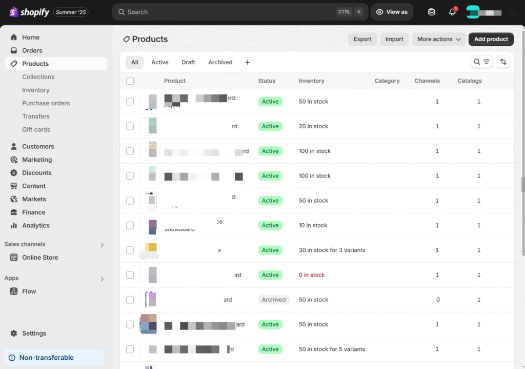Screen dimensions: 525x369
Task: Click the Add product button
Action: click(x=491, y=39)
